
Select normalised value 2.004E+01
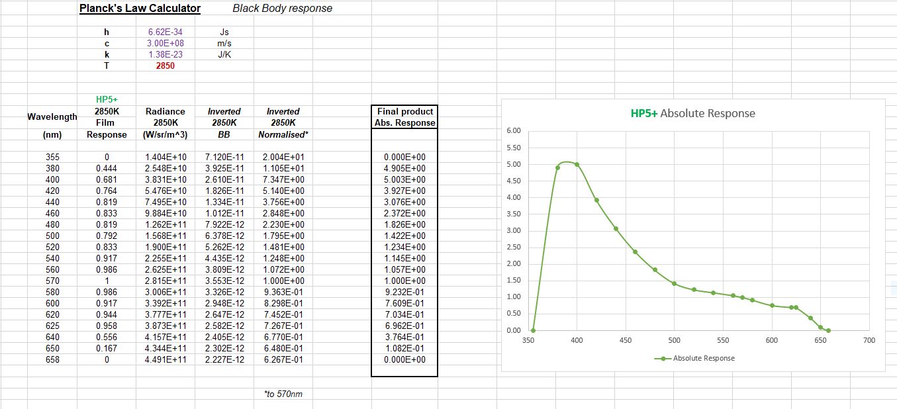pyautogui.click(x=283, y=157)
